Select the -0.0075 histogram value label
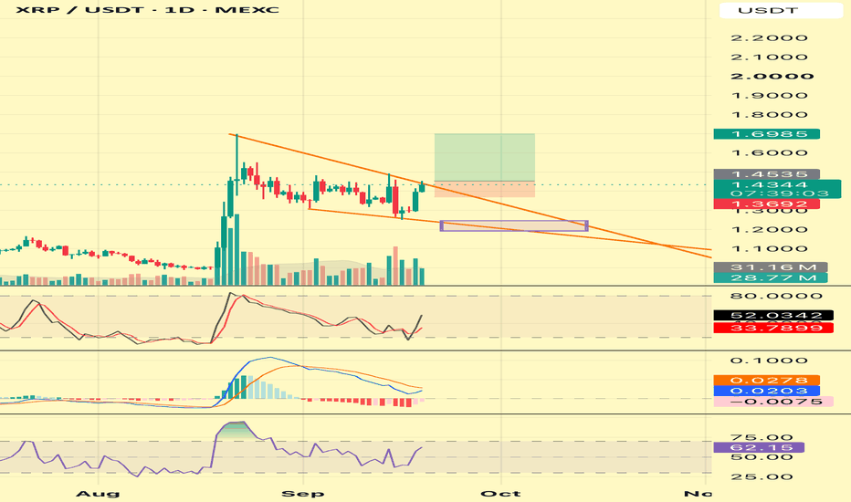851x502 pixels. pos(773,402)
